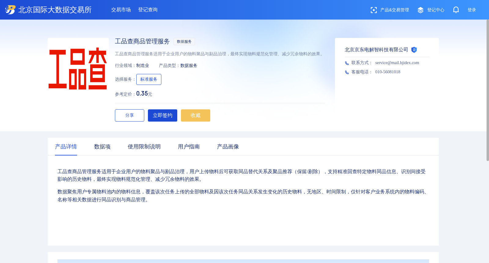Click the enterprise verified shield badge

click(x=414, y=50)
